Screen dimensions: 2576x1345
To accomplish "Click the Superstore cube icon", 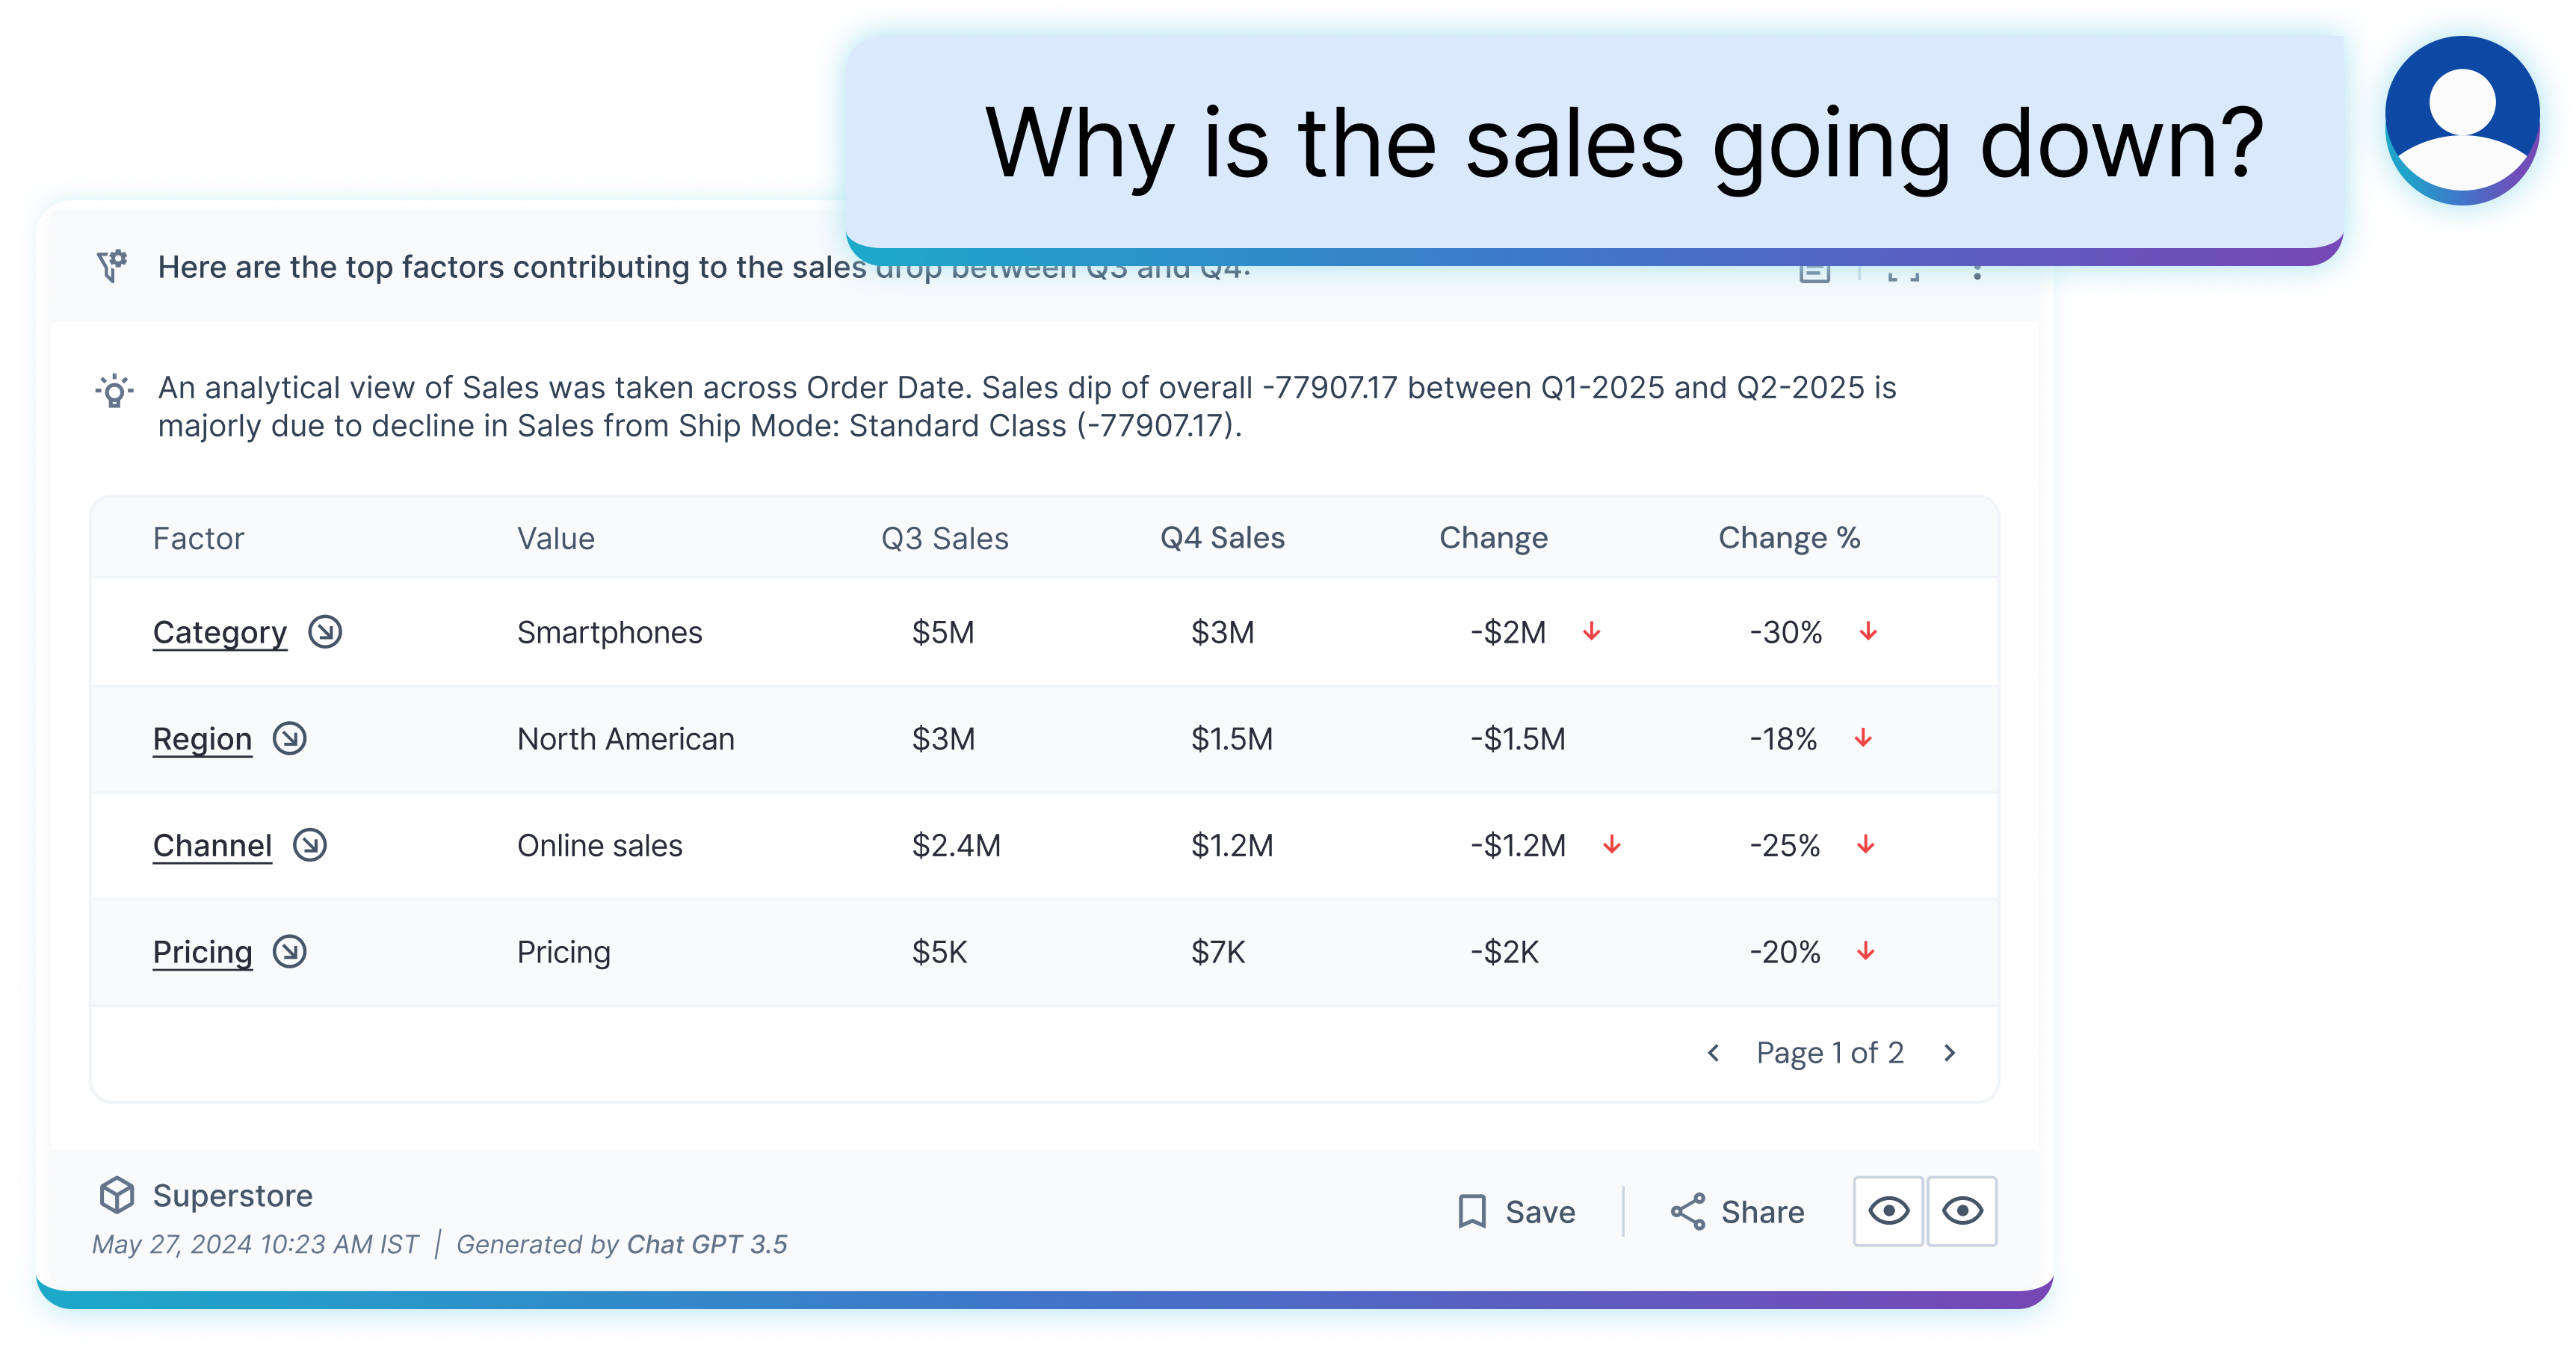I will (x=117, y=1194).
